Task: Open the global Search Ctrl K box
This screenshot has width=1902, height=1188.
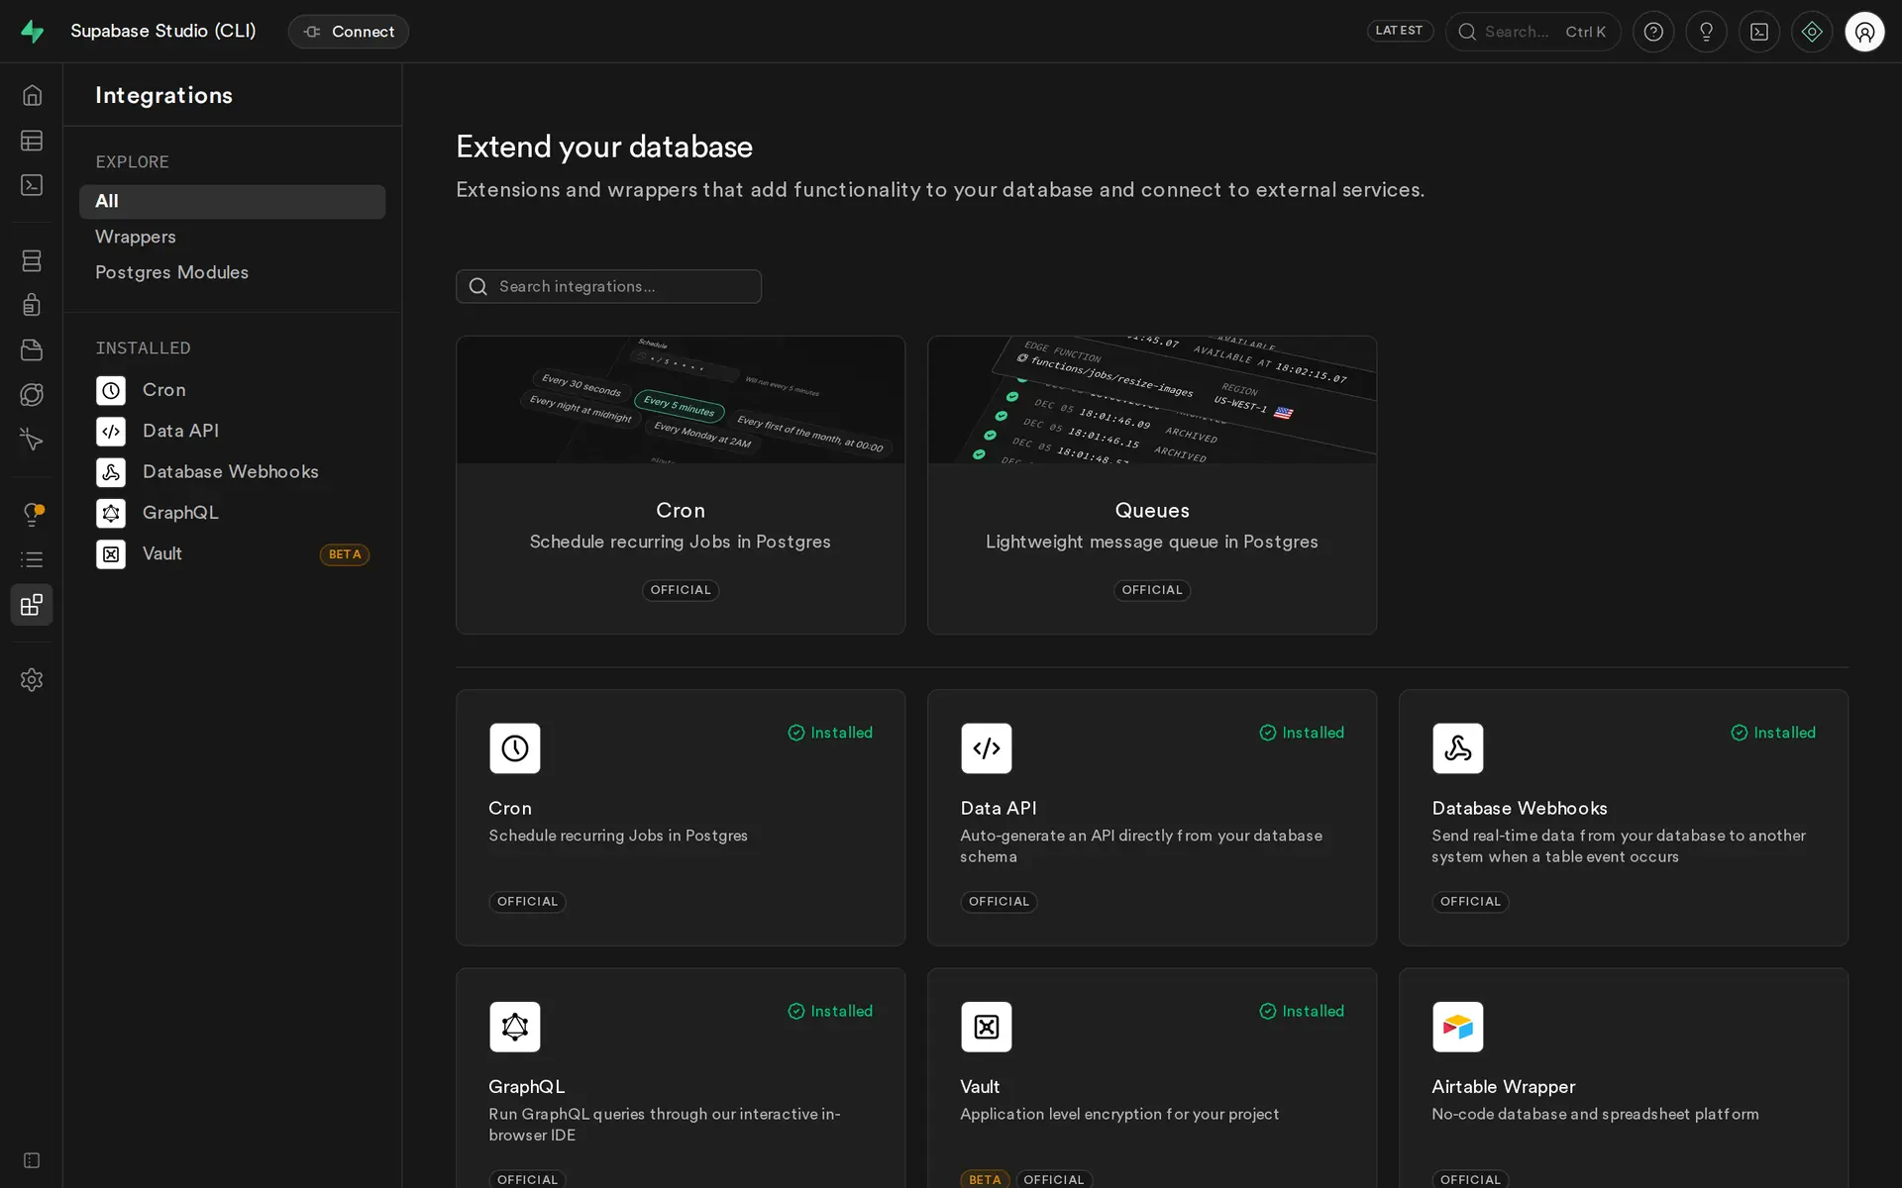Action: coord(1532,32)
